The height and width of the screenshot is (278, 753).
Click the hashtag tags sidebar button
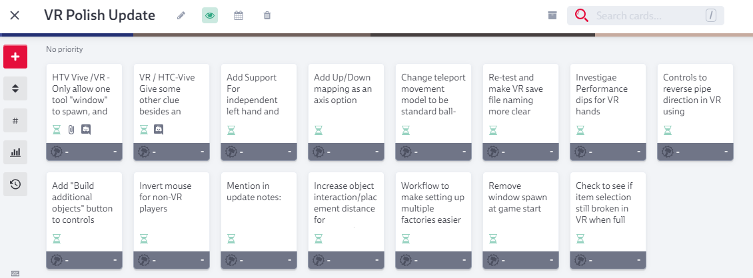(15, 120)
